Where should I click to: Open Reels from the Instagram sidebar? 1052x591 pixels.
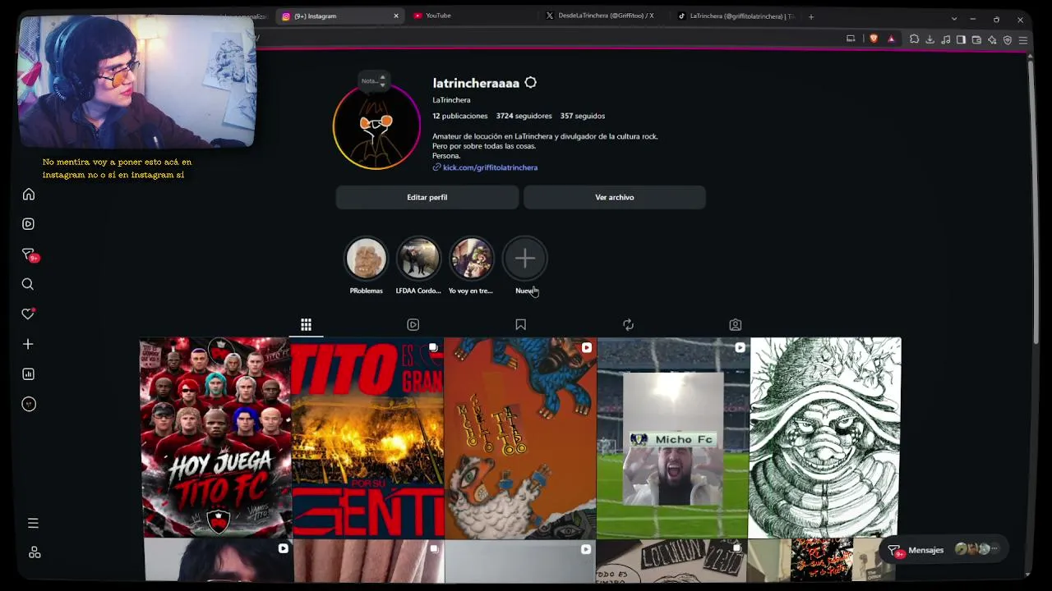coord(29,224)
